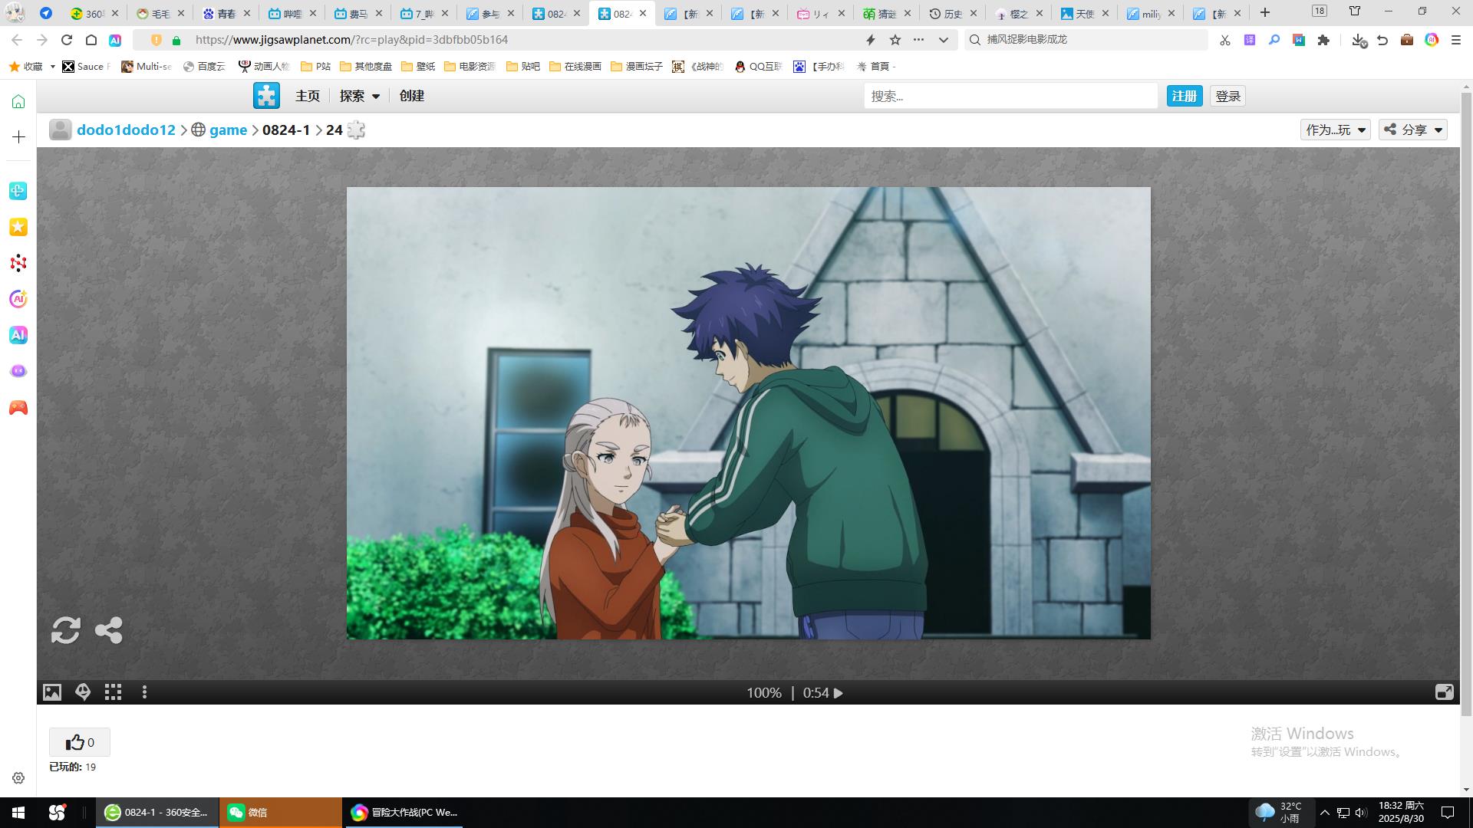
Task: Click the page vertical scrollbar
Action: point(1466,405)
